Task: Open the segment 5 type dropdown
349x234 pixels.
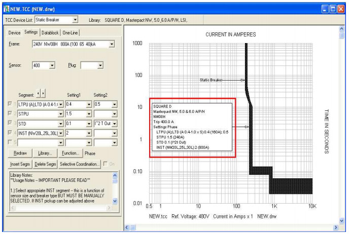Action: 60,143
